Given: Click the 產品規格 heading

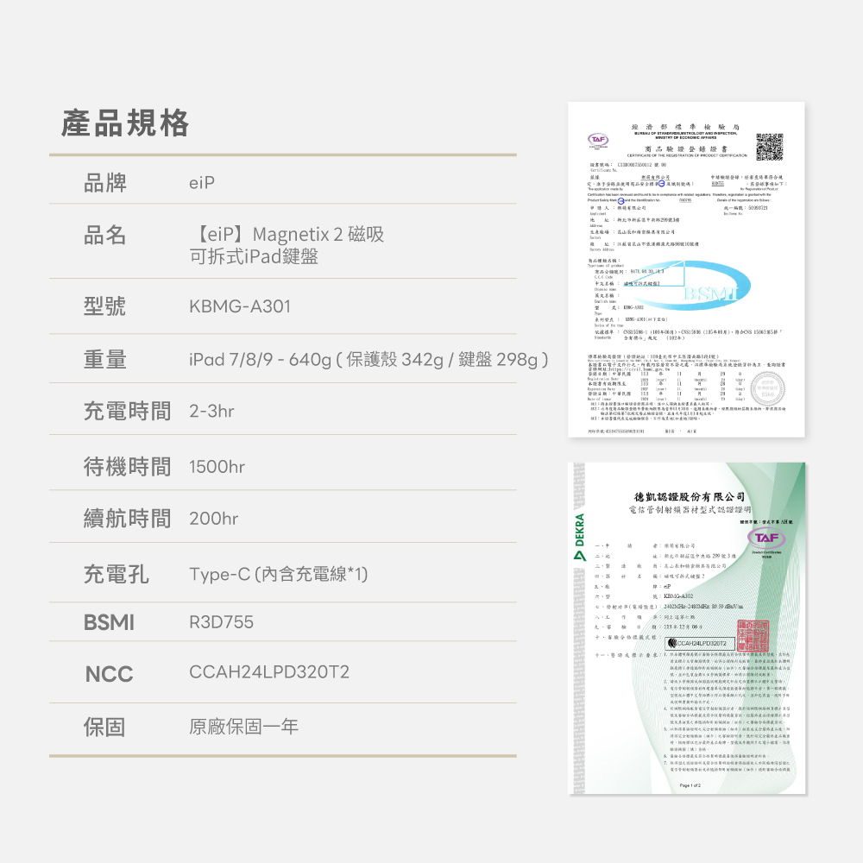Looking at the screenshot, I should [125, 123].
